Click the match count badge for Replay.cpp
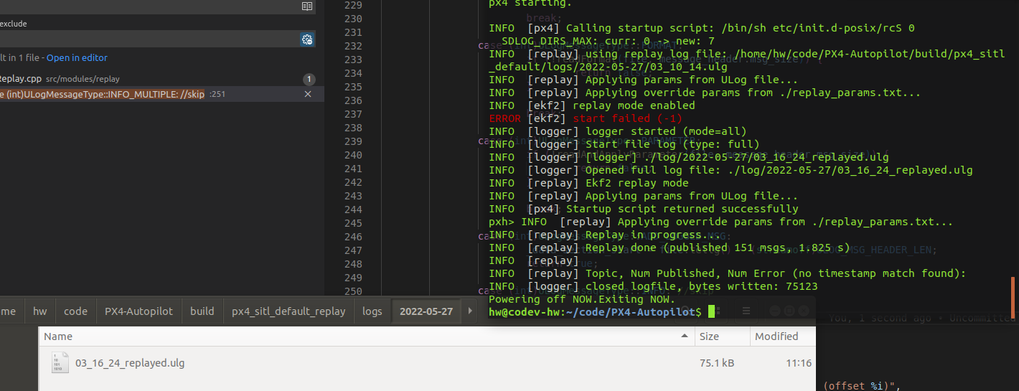The image size is (1019, 391). (309, 80)
